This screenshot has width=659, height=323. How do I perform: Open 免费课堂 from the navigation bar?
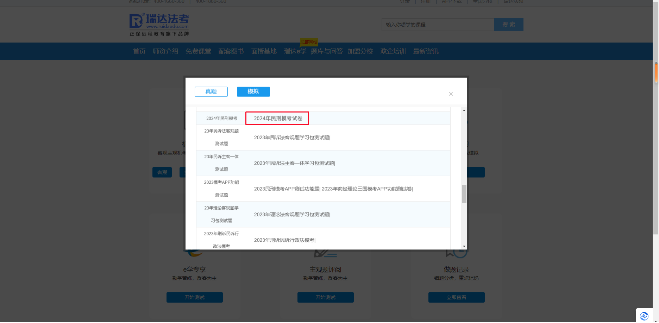click(198, 51)
